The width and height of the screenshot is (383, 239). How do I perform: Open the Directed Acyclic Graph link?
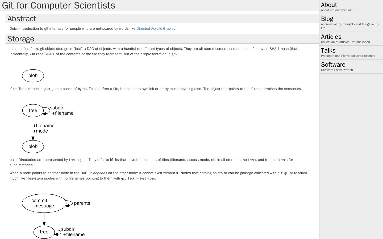[x=155, y=28]
